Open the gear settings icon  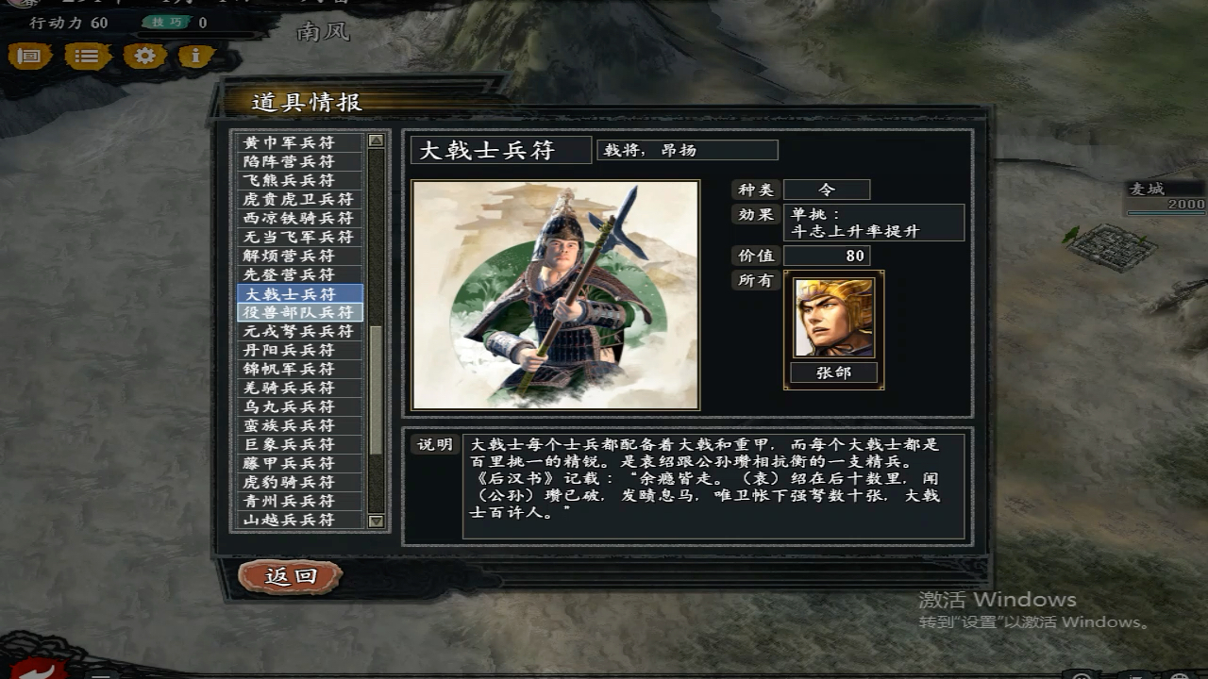point(144,57)
